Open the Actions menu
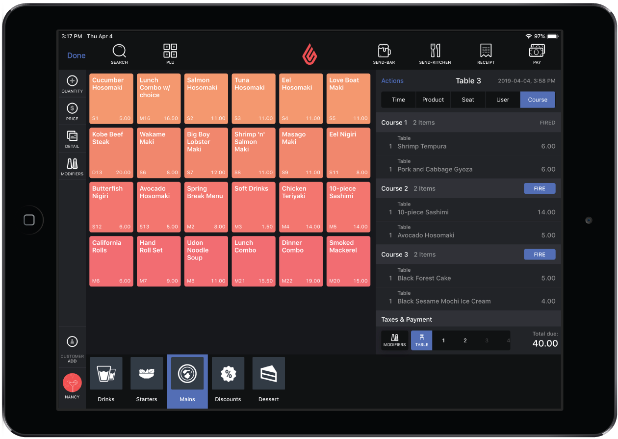This screenshot has height=439, width=618. [x=392, y=81]
